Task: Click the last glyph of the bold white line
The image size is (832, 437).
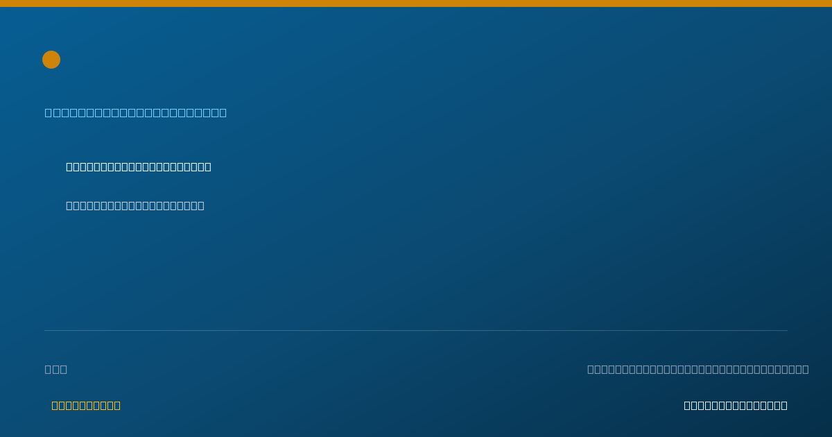Action: [x=207, y=166]
